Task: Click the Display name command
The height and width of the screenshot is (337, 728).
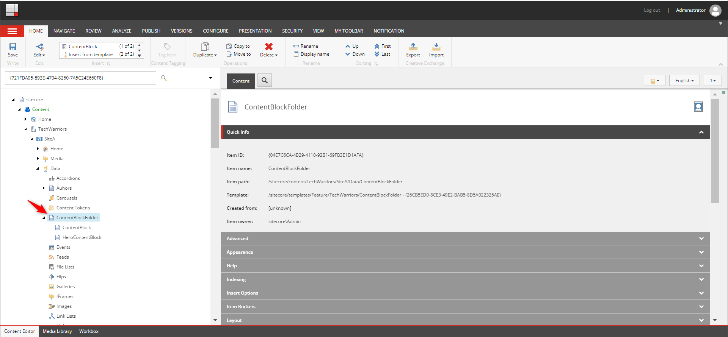Action: click(x=311, y=54)
